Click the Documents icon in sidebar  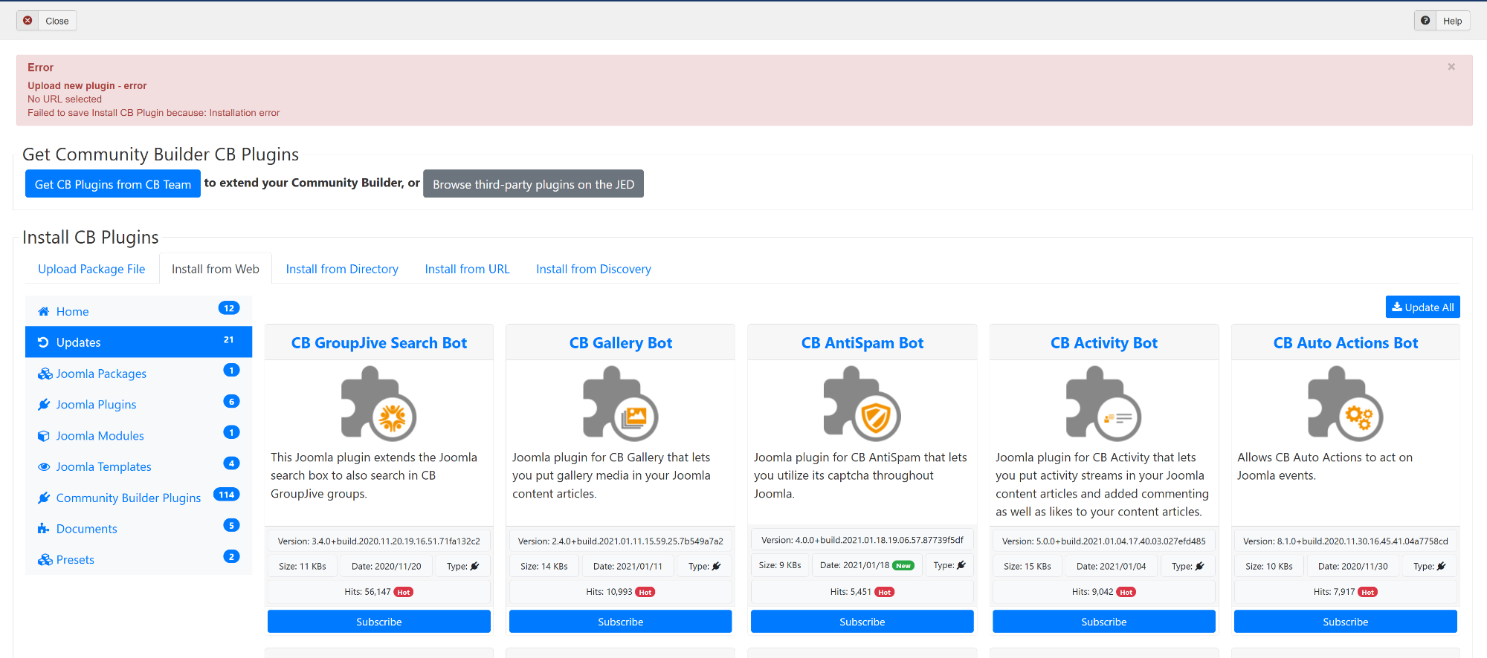tap(43, 529)
